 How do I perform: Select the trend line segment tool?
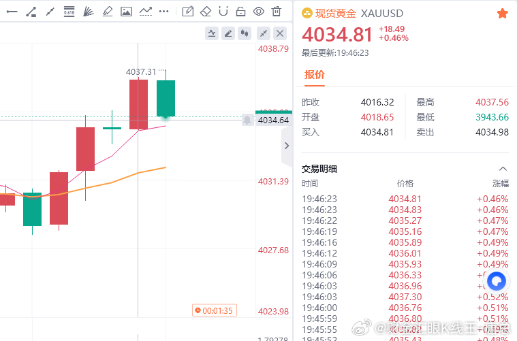pos(31,12)
